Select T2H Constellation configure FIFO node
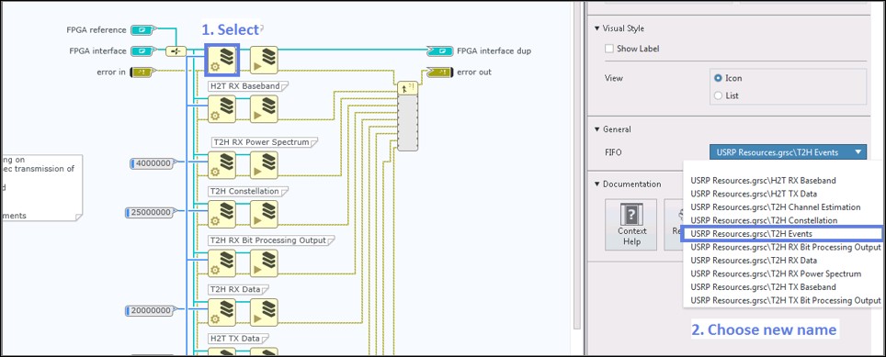Image resolution: width=886 pixels, height=357 pixels. (x=222, y=215)
